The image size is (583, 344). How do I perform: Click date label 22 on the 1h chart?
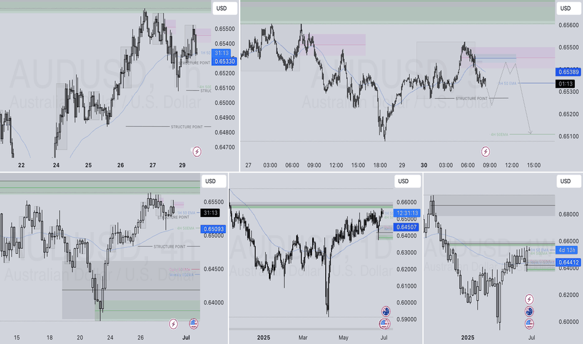point(21,165)
